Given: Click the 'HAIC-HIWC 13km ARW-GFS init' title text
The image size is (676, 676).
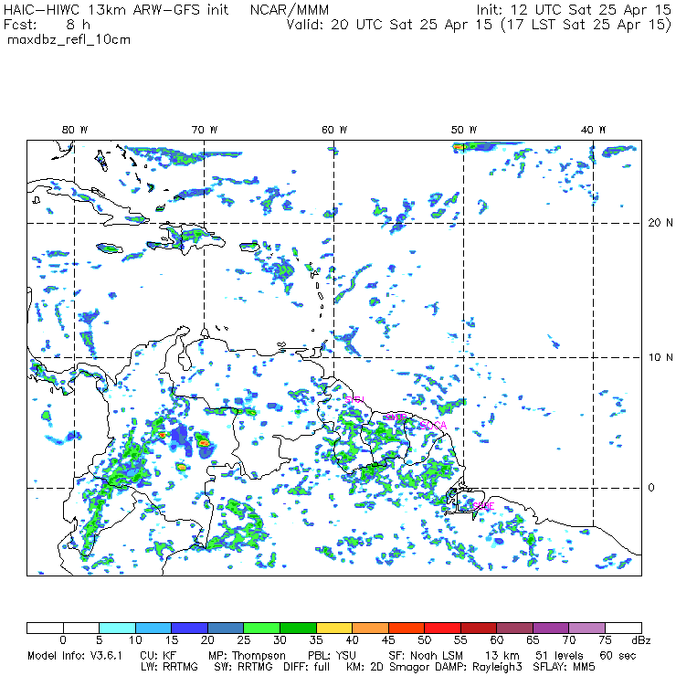Looking at the screenshot, I should 115,9.
